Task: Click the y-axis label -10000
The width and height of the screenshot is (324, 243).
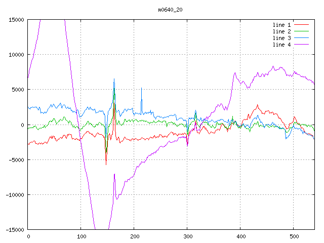Action: tap(15, 195)
